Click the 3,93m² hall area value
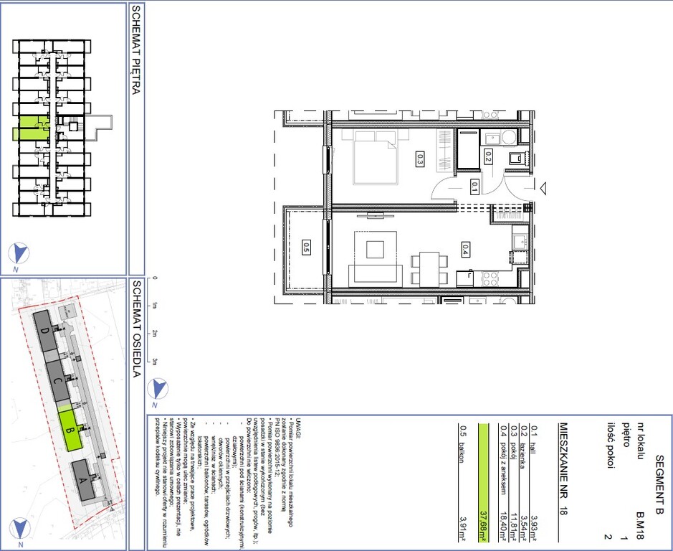This screenshot has width=673, height=551. click(x=535, y=528)
